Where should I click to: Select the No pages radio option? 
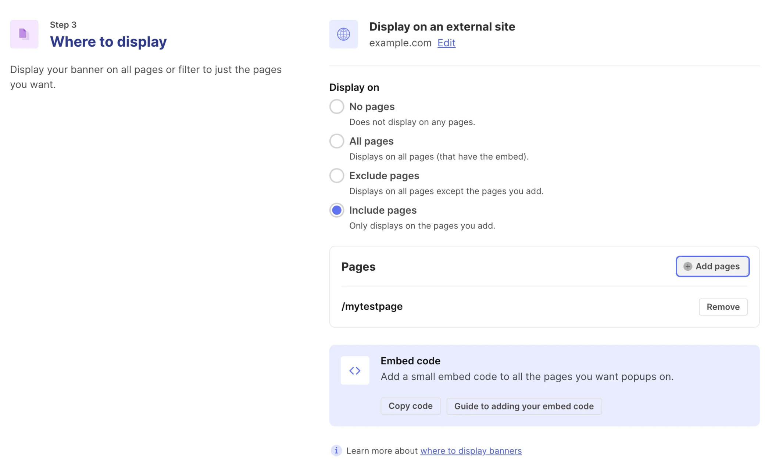pos(337,106)
